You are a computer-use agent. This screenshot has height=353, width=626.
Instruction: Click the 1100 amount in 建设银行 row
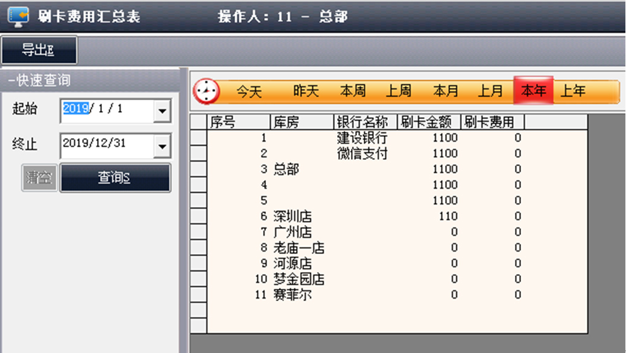click(x=445, y=138)
